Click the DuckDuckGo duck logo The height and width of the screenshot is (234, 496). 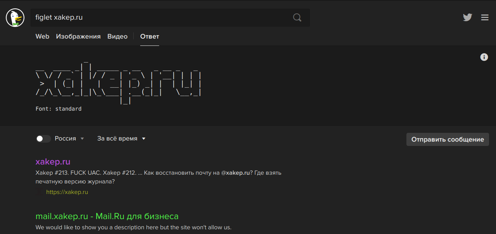click(x=15, y=18)
